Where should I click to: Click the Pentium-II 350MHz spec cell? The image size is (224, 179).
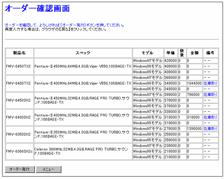click(83, 134)
